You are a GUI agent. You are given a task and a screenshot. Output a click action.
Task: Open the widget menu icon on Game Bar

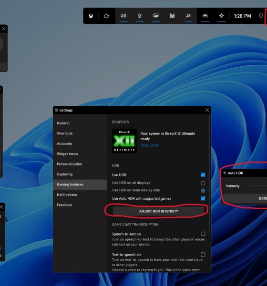(107, 16)
